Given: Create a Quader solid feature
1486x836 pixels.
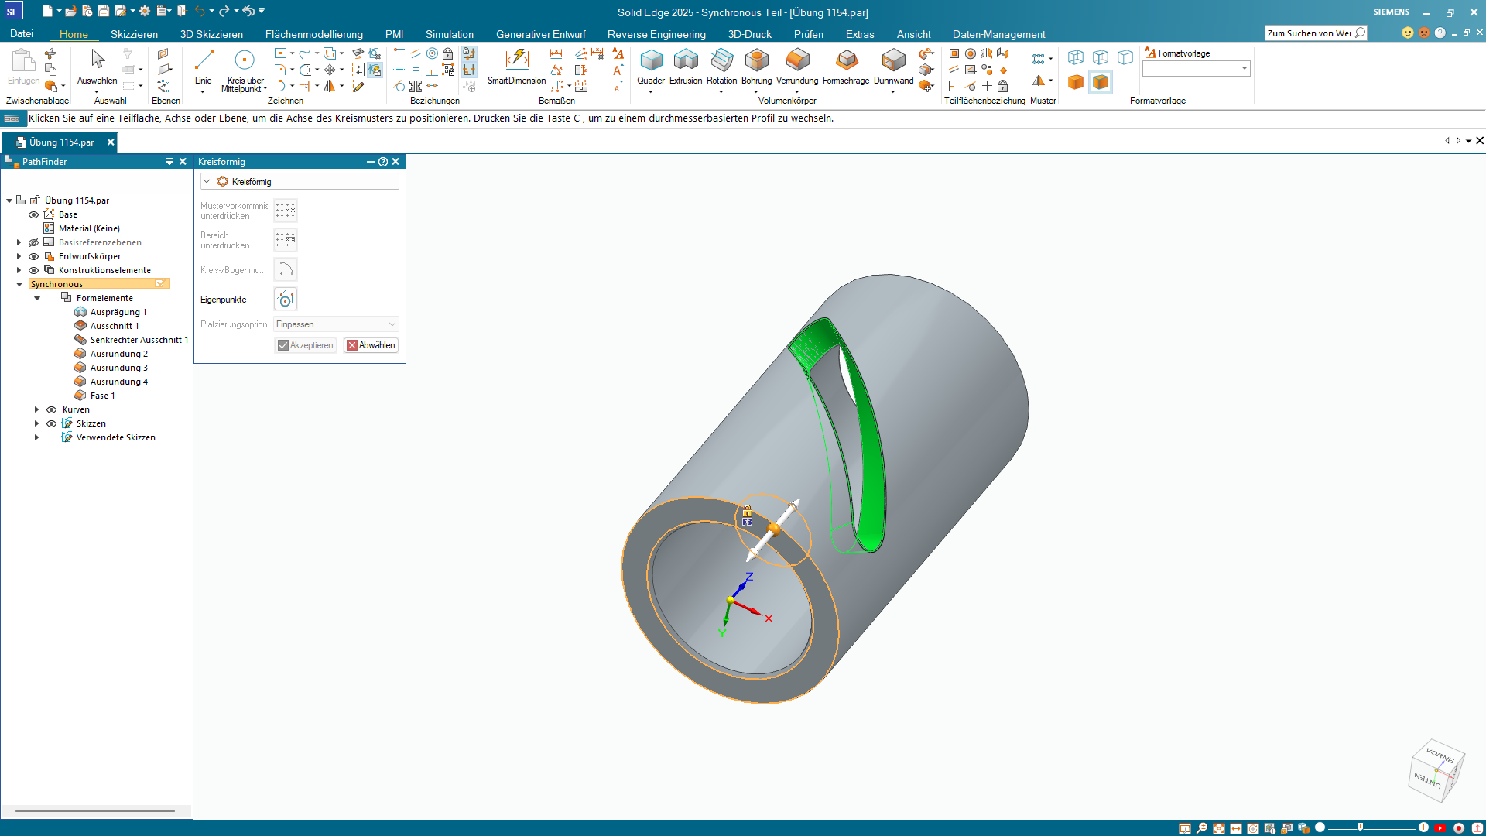Looking at the screenshot, I should pos(651,67).
